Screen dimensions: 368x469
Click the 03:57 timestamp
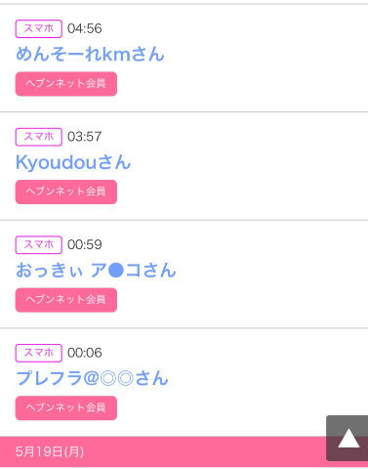(85, 137)
